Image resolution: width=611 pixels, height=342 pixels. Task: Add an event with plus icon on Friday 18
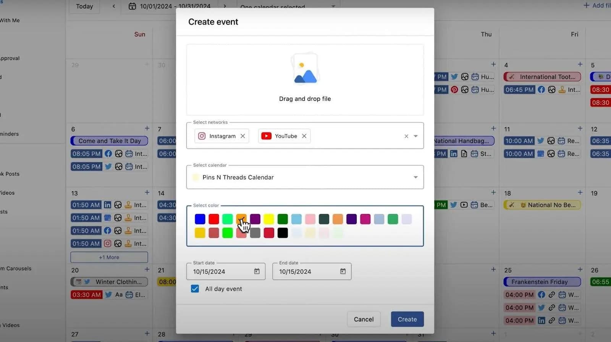580,192
